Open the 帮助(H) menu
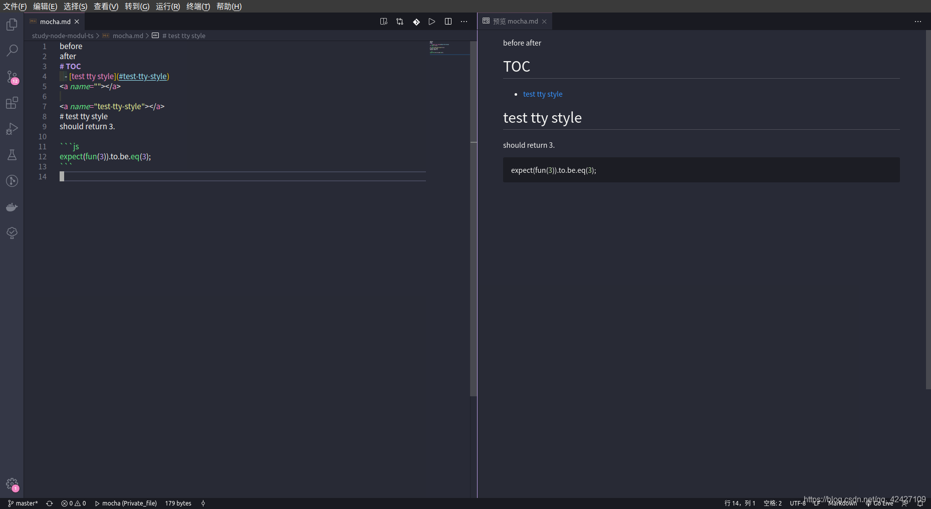Image resolution: width=931 pixels, height=509 pixels. click(229, 7)
